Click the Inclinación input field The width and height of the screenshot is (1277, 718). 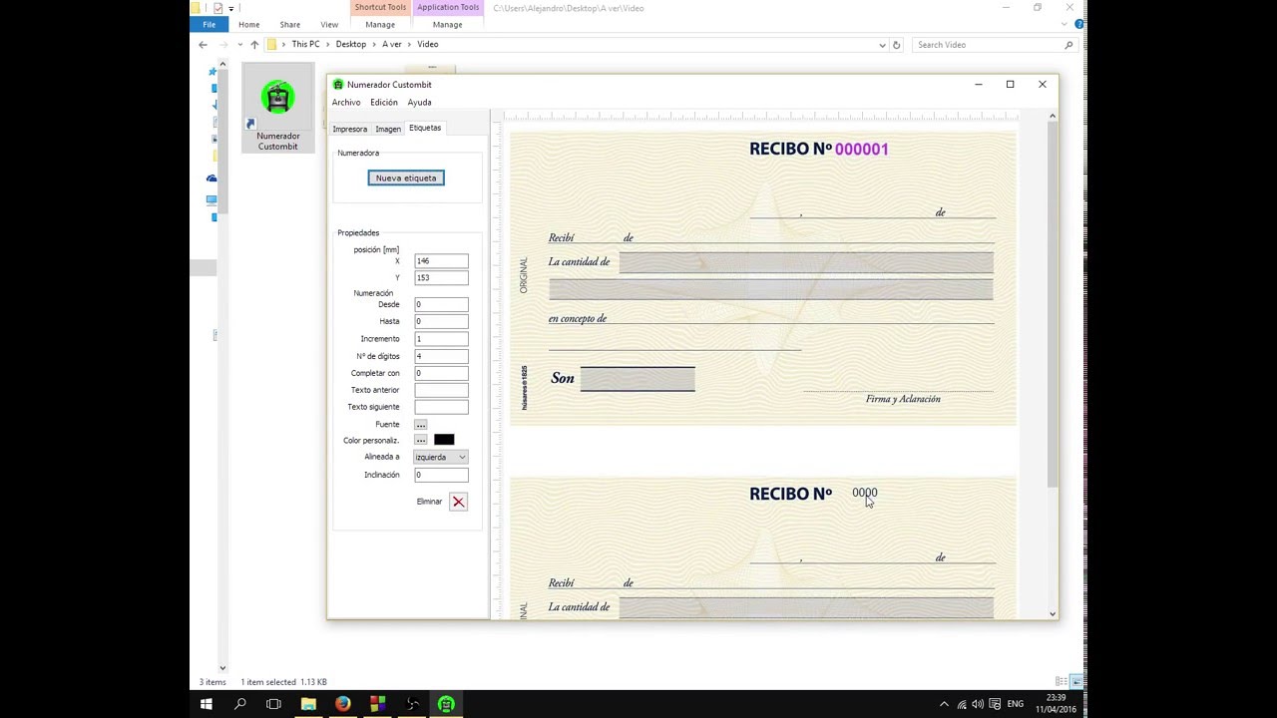(x=441, y=475)
